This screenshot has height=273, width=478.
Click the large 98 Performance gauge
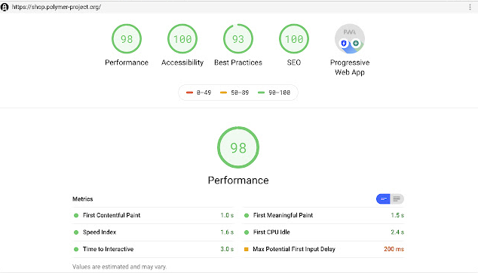[x=238, y=147]
